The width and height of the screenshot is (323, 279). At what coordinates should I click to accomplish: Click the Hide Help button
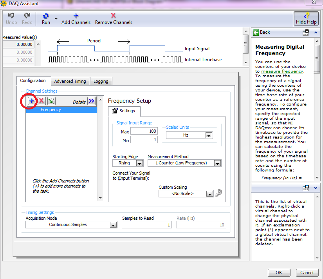pos(306,18)
